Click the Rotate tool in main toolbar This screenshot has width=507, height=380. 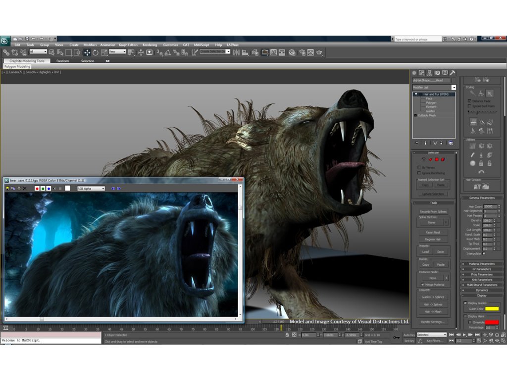[96, 52]
